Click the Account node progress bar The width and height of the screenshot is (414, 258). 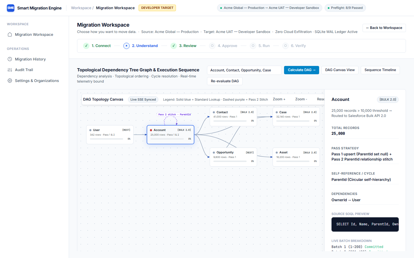tap(167, 139)
